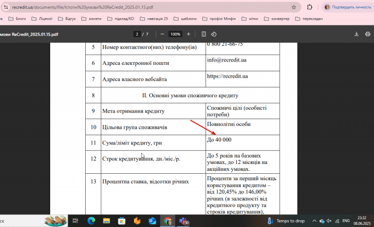Image resolution: width=374 pixels, height=227 pixels.
Task: Open the Chrome extensions puzzle icon
Action: (309, 7)
